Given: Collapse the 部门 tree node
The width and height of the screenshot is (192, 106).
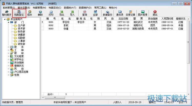Looking at the screenshot, I should tap(8, 22).
